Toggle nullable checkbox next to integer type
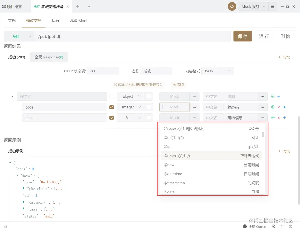The width and height of the screenshot is (300, 230). tap(148, 107)
